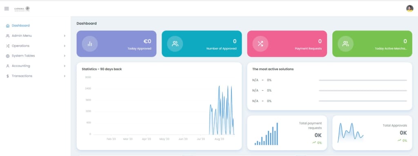Image resolution: width=418 pixels, height=156 pixels.
Task: Click the Total Approvals line chart
Action: point(350,132)
